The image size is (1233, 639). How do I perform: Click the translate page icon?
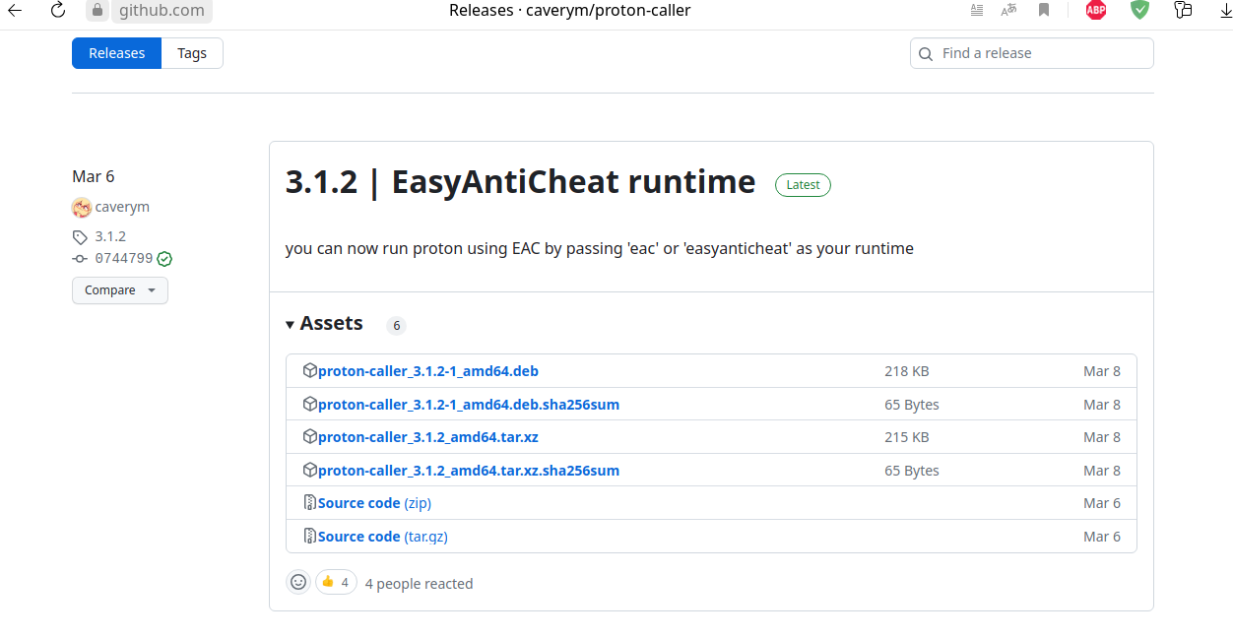[1008, 11]
